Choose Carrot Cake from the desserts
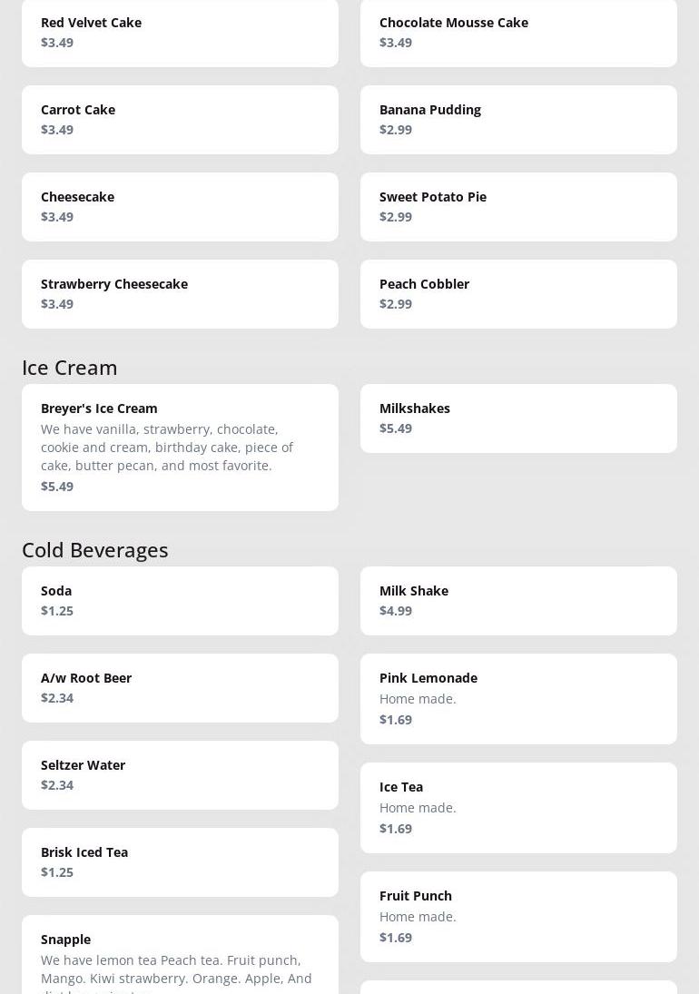This screenshot has width=699, height=994. (x=180, y=119)
